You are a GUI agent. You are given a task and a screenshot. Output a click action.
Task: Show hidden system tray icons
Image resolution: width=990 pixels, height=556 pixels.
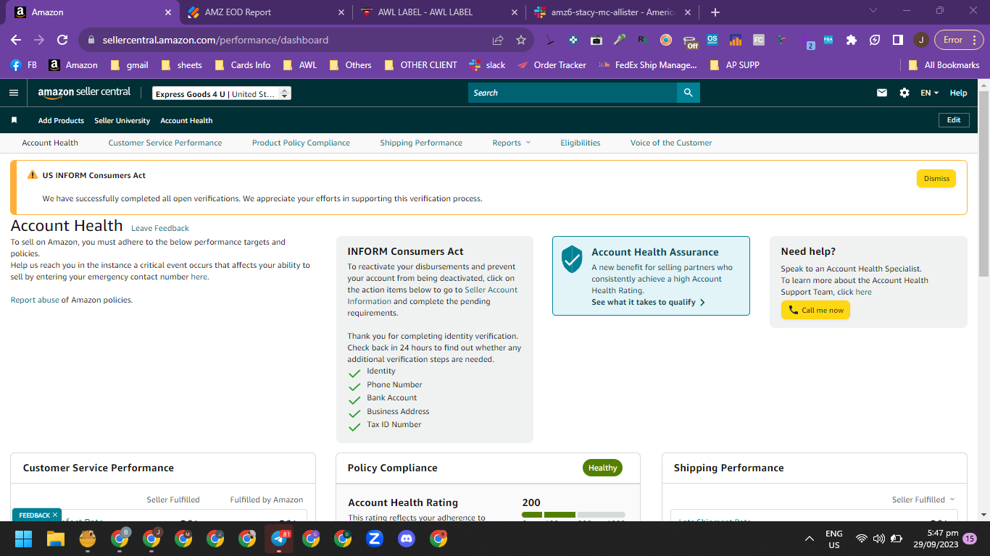[x=810, y=539]
